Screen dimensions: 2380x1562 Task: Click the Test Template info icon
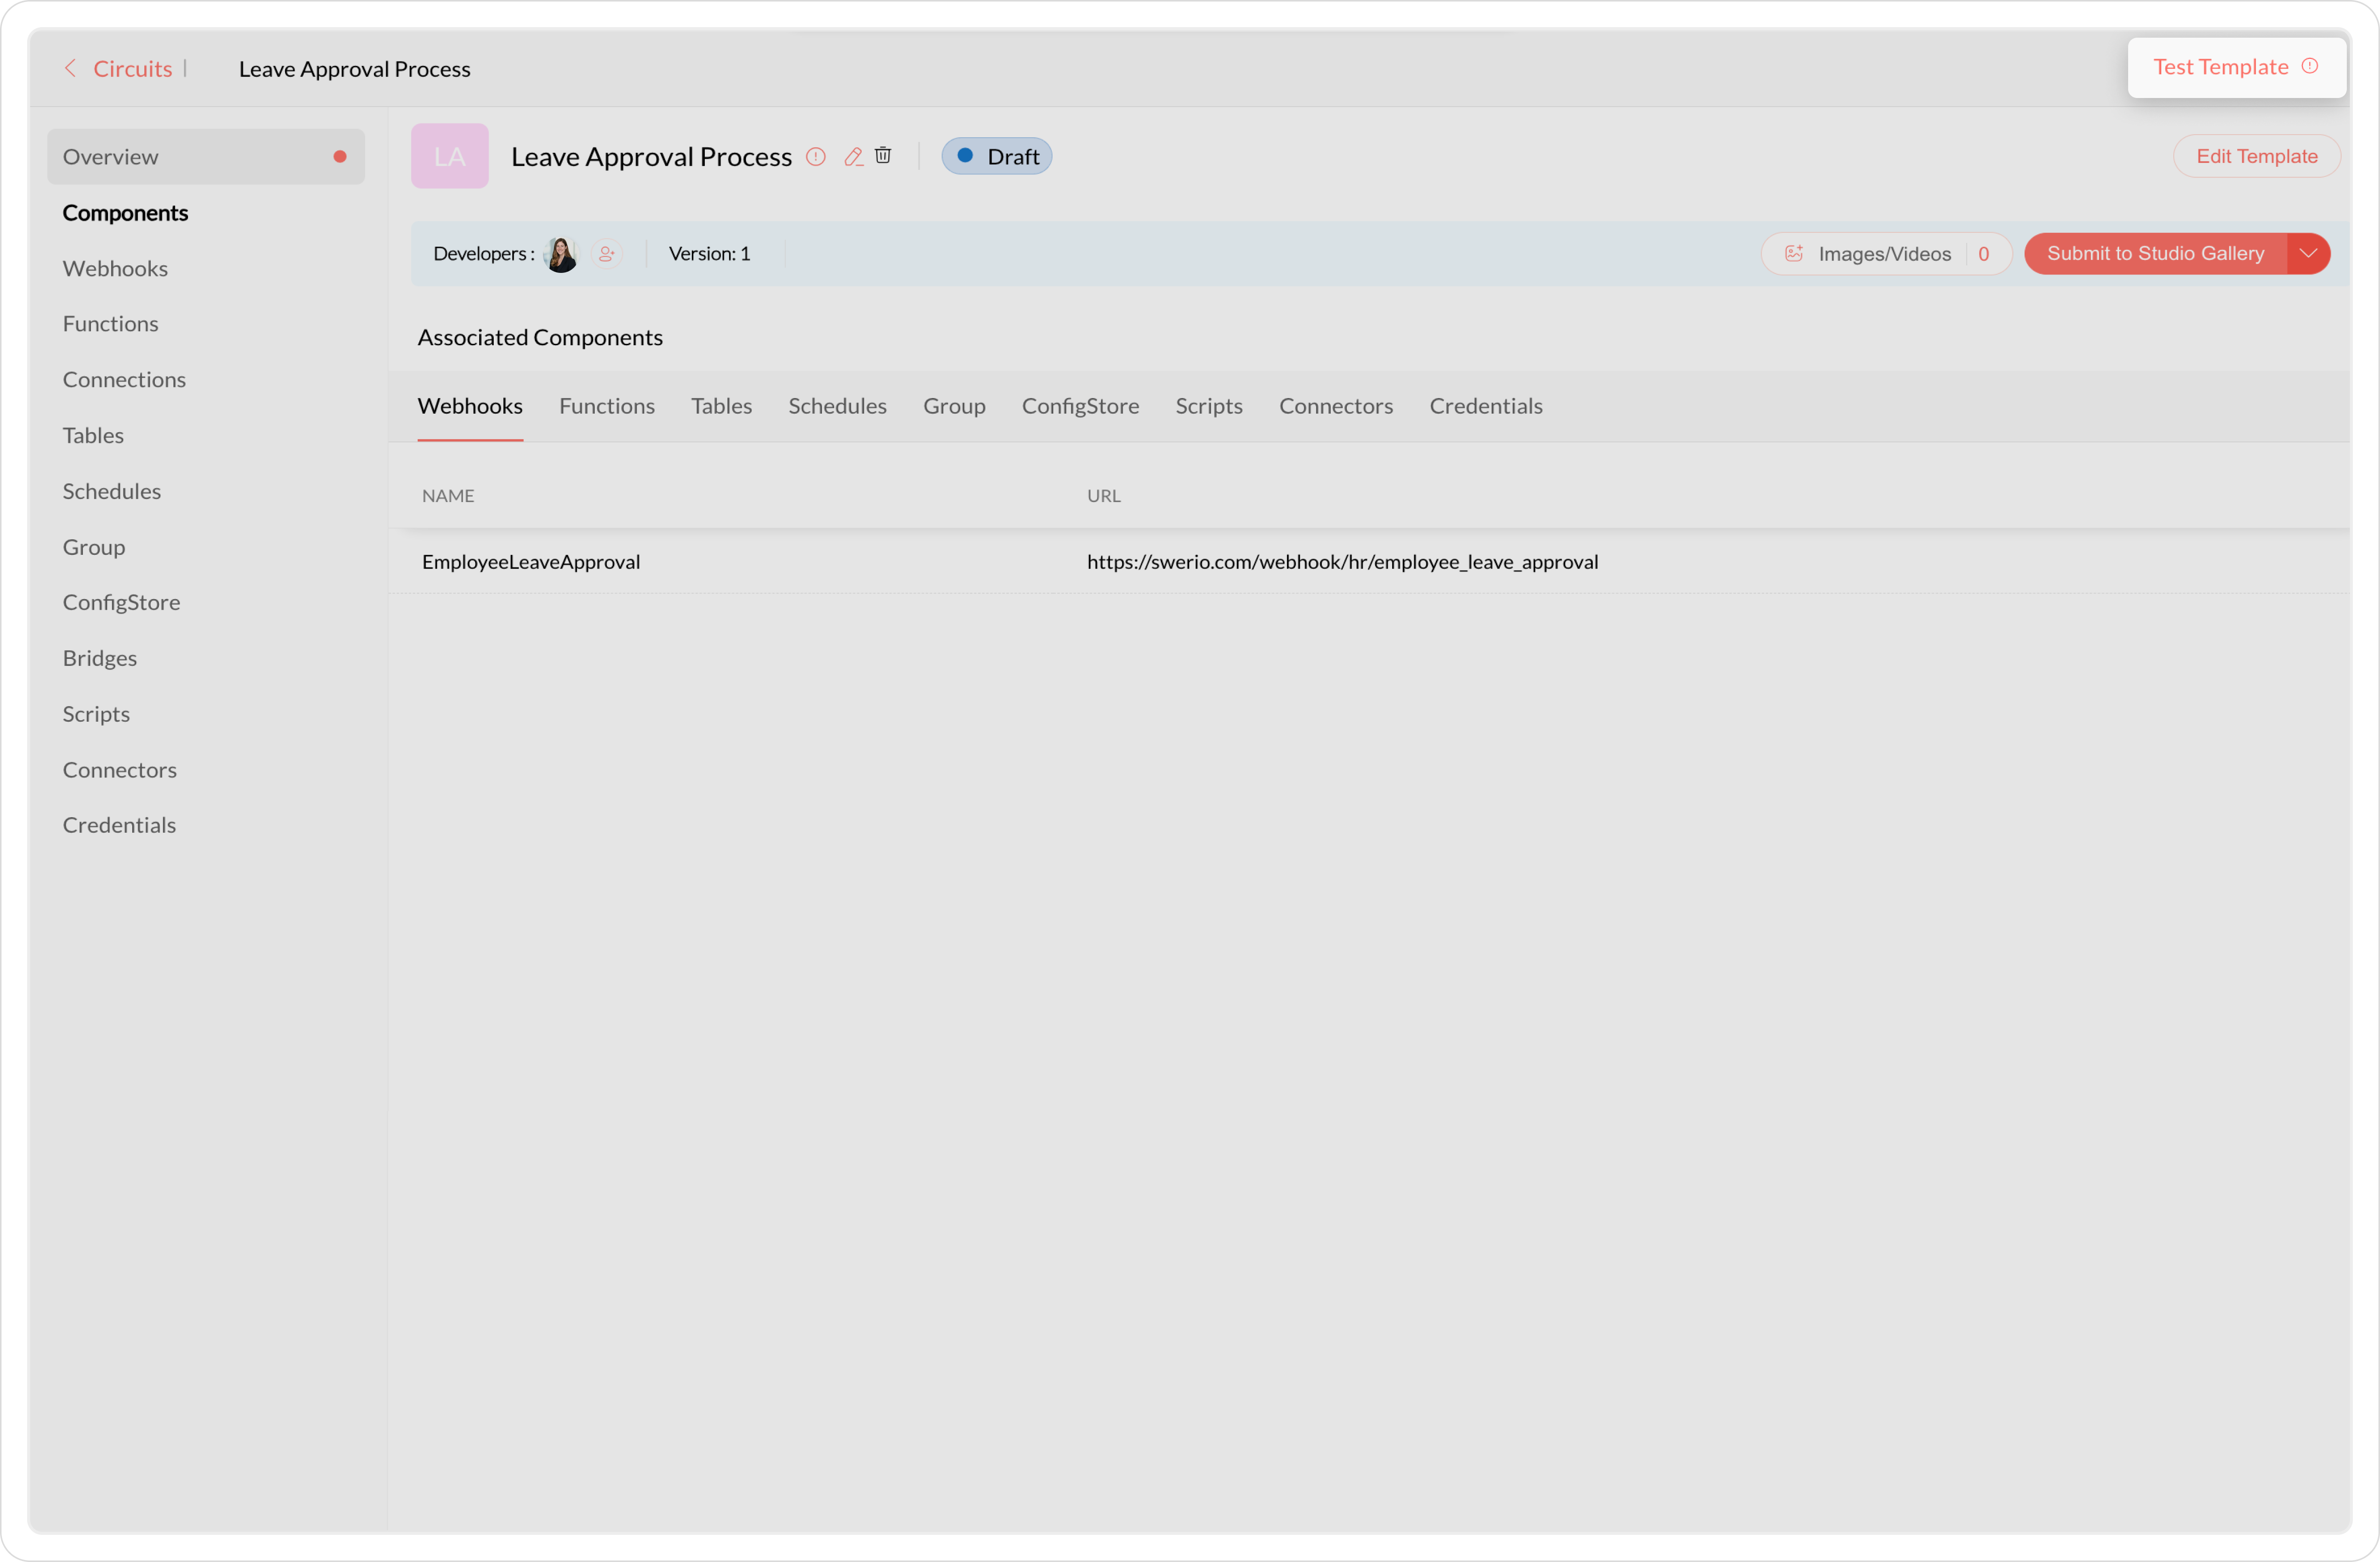tap(2310, 66)
